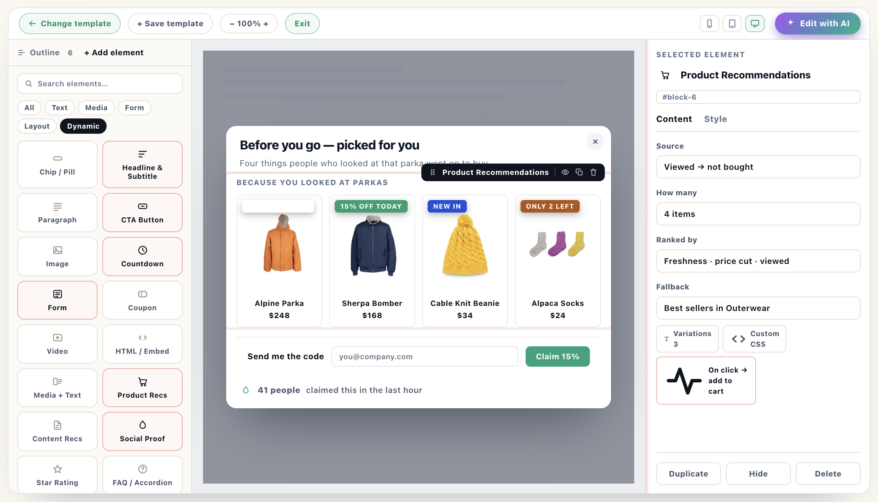Add a Headline & Subtitle element
Viewport: 878px width, 502px height.
pyautogui.click(x=142, y=165)
